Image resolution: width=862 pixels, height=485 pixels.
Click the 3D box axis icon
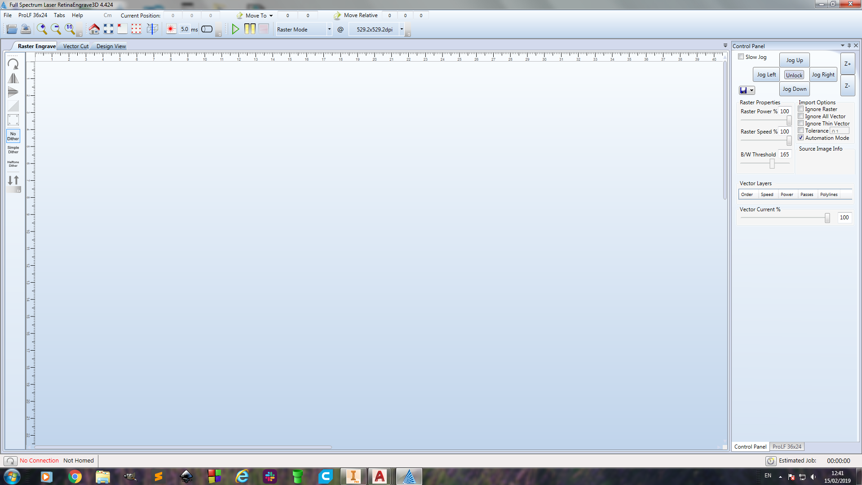[152, 29]
